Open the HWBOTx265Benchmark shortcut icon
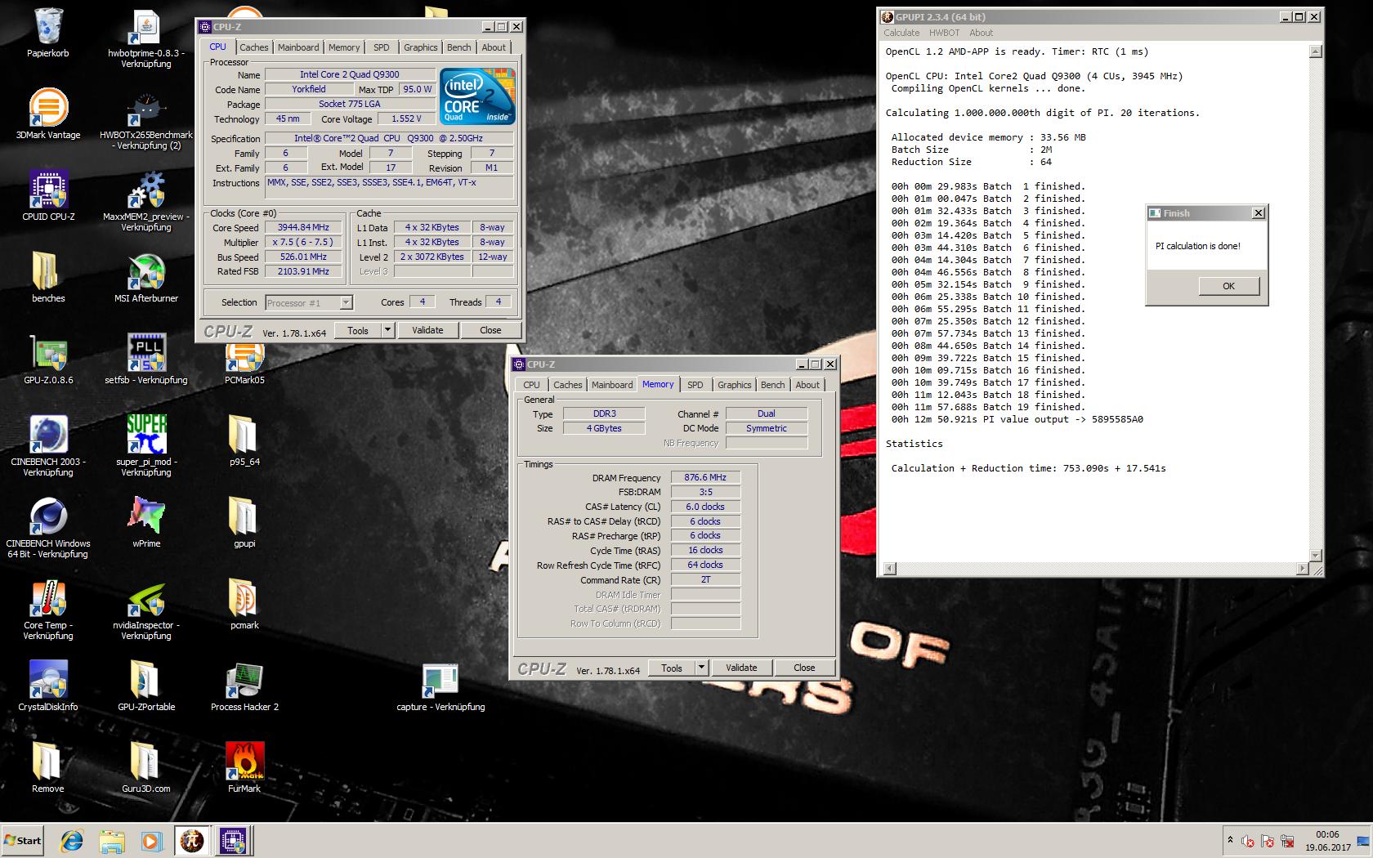The width and height of the screenshot is (1373, 858). [146, 121]
